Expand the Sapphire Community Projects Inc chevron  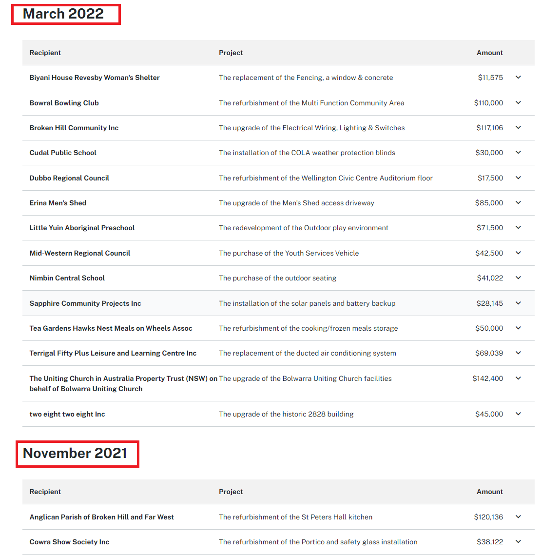point(518,303)
